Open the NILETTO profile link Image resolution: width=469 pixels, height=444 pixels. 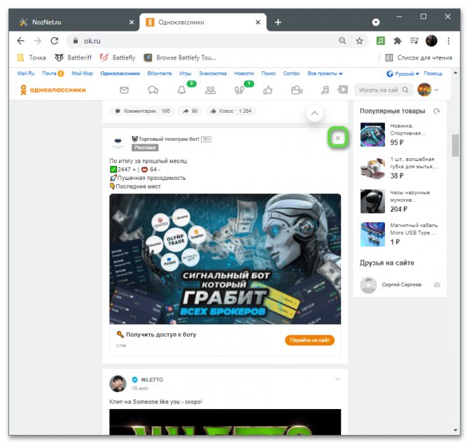pyautogui.click(x=152, y=380)
